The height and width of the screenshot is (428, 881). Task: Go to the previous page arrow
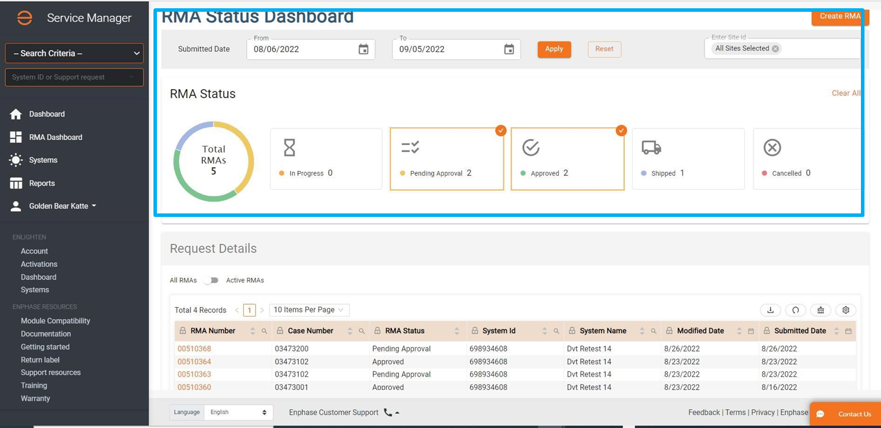click(237, 310)
